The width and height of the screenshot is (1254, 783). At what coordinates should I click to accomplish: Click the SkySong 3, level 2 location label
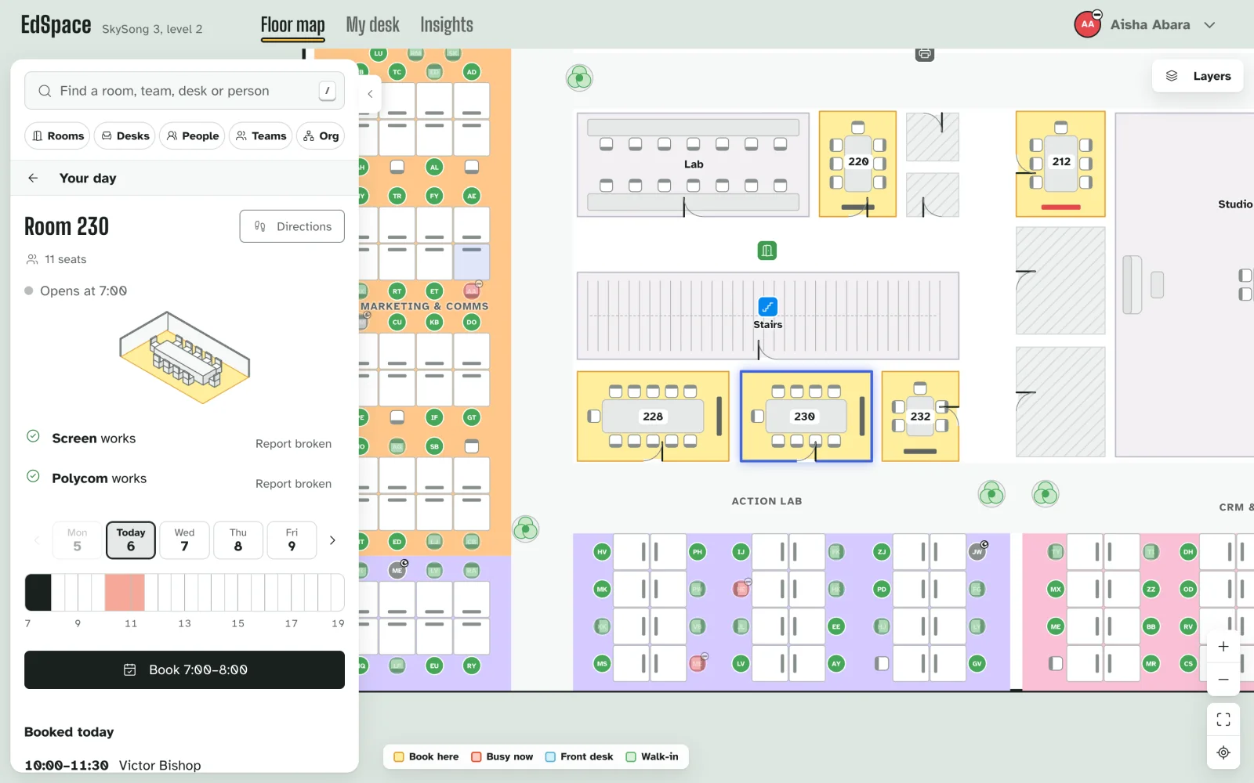point(152,29)
